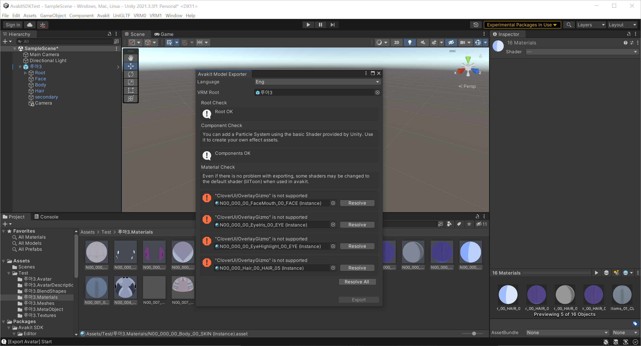The image size is (641, 346).
Task: Toggle 2D view mode in Scene
Action: (397, 42)
